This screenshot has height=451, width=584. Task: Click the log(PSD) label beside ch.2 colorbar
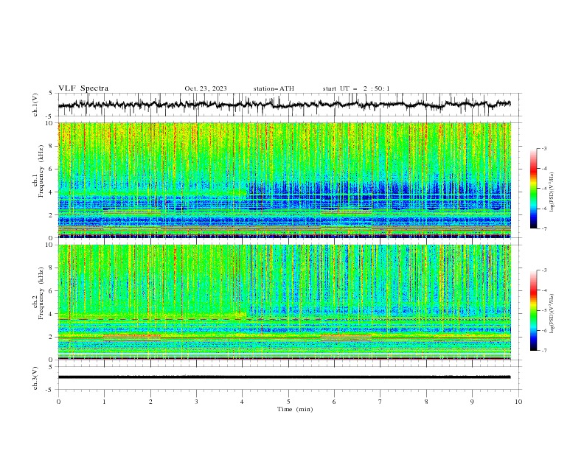(x=552, y=314)
